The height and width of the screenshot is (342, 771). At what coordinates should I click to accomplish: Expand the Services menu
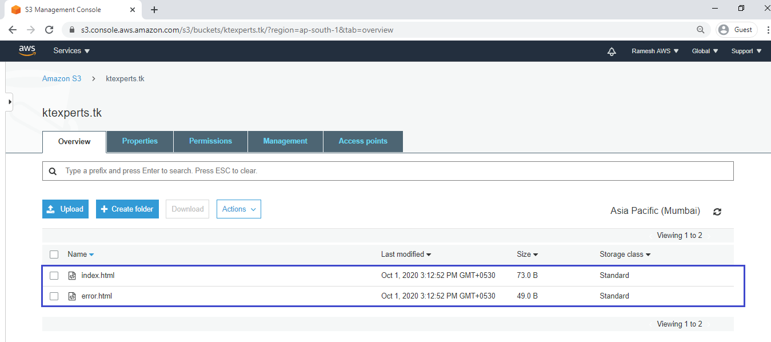coord(71,51)
